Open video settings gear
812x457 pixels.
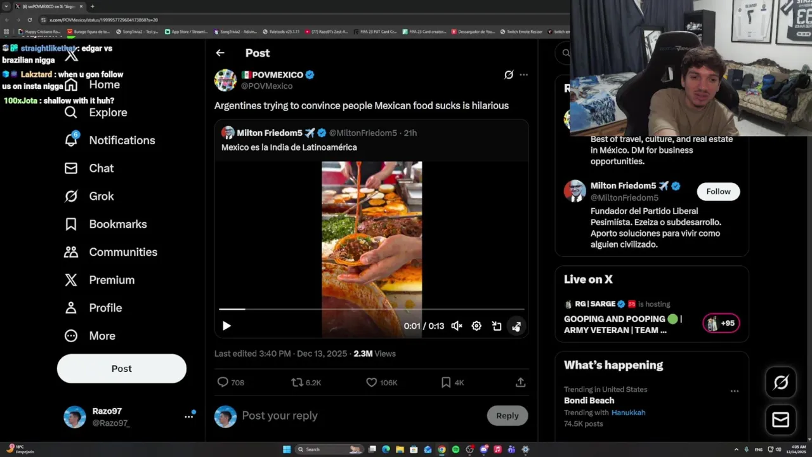[x=476, y=326]
